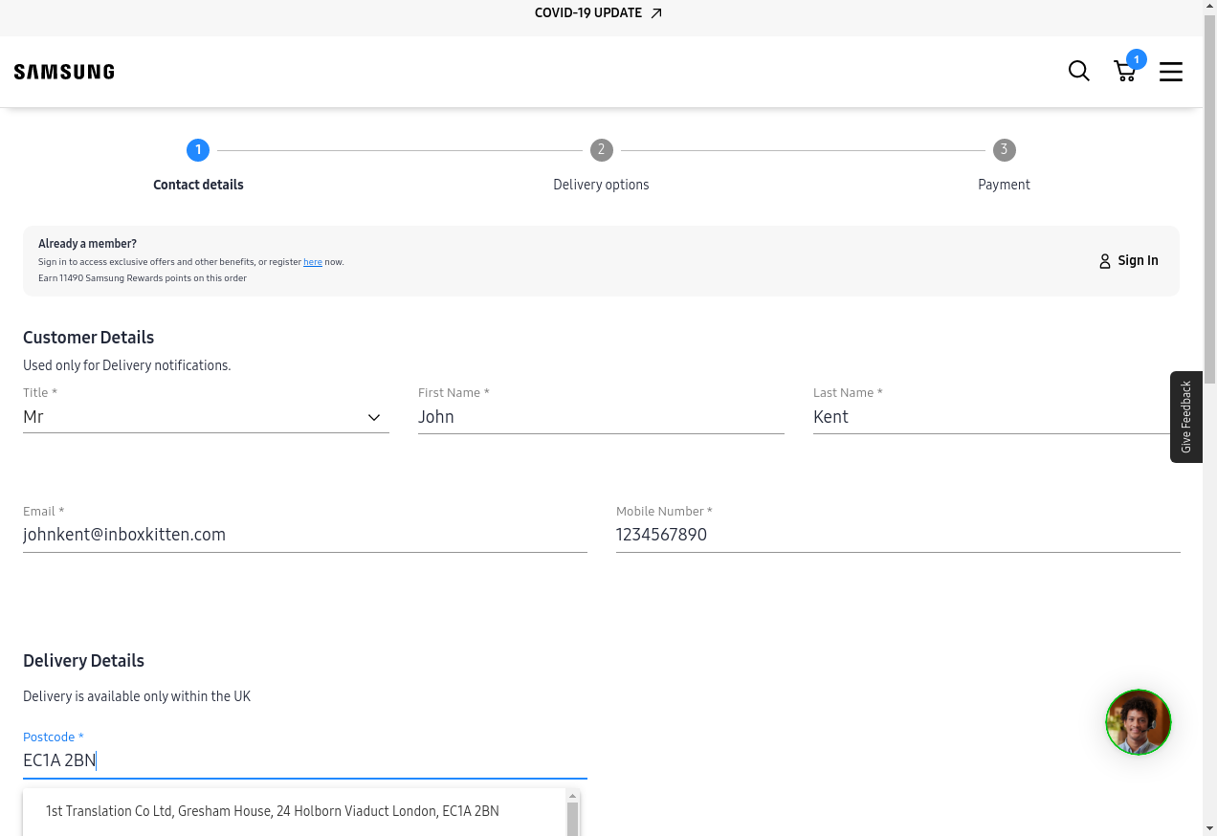
Task: Go to the Delivery options step
Action: pyautogui.click(x=601, y=150)
